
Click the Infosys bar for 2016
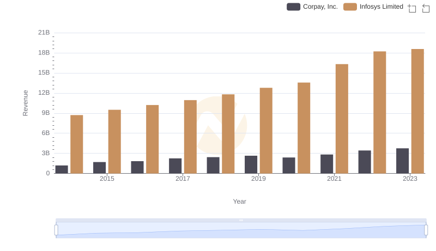[153, 139]
